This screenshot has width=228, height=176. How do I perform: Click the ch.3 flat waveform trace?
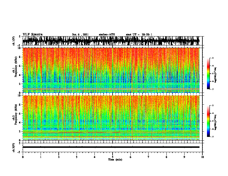tap(111, 147)
